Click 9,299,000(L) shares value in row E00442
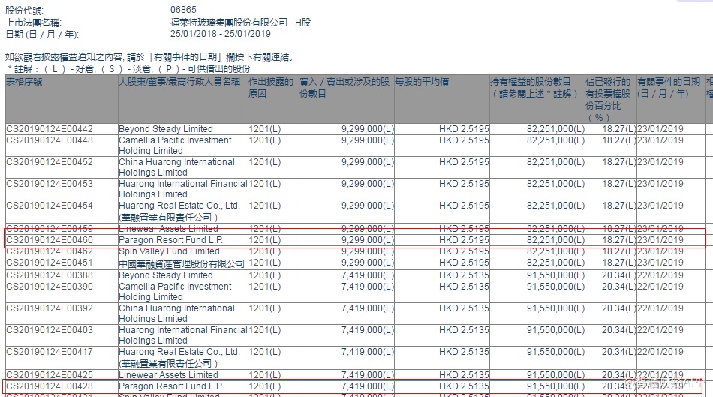Image resolution: width=713 pixels, height=397 pixels. (368, 129)
